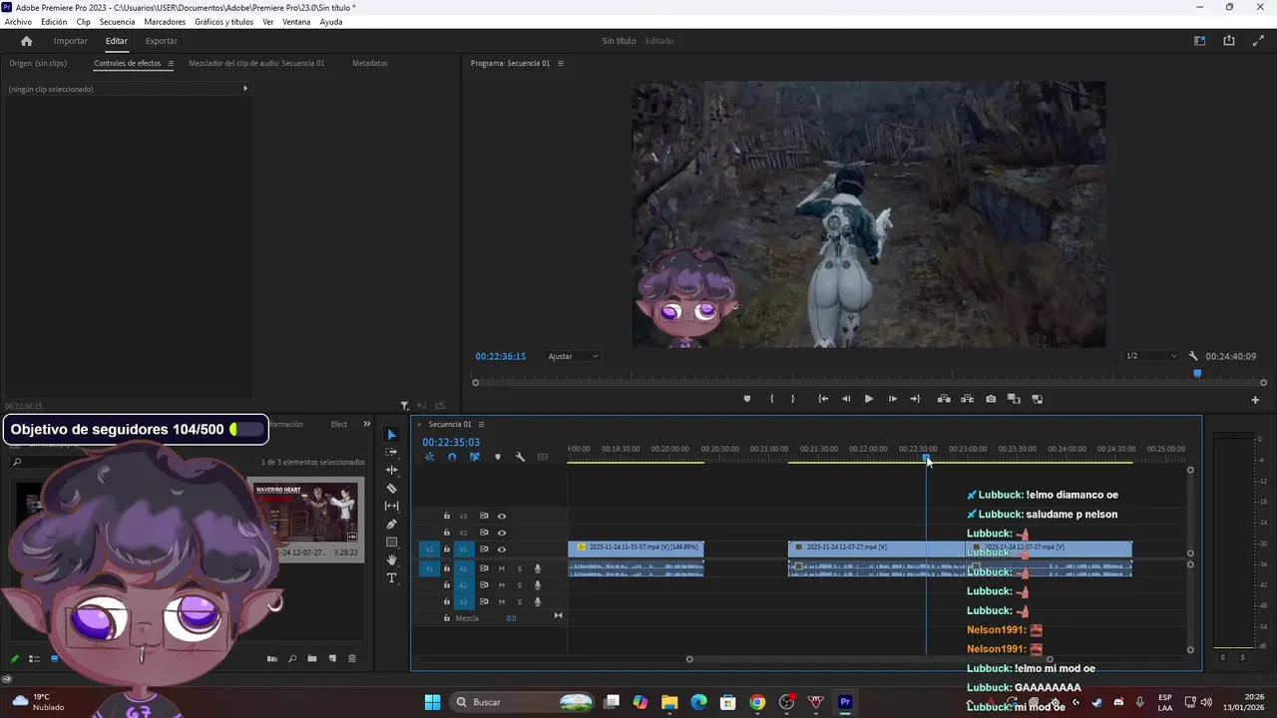This screenshot has height=718, width=1277.
Task: Open Programa: Secuencia 01 panel menu
Action: (561, 64)
